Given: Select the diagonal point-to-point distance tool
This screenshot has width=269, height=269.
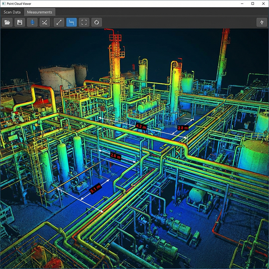Looking at the screenshot, I should pyautogui.click(x=59, y=22).
